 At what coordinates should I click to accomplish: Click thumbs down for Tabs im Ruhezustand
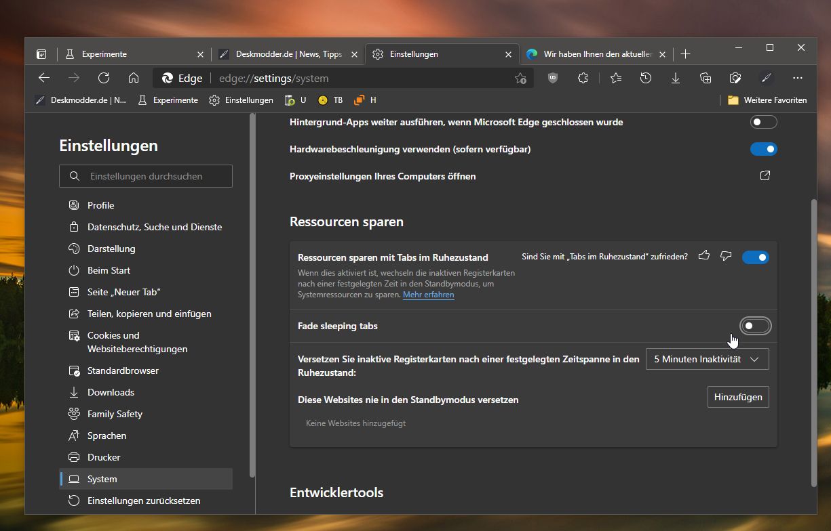[x=726, y=256]
